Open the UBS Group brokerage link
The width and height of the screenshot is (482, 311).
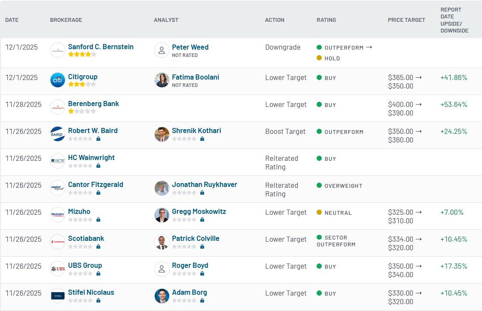[85, 266]
